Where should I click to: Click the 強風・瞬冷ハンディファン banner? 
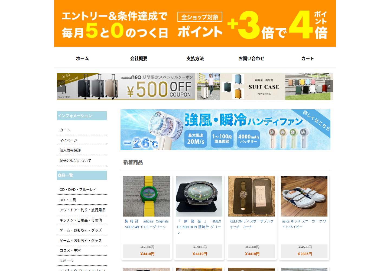point(225,130)
